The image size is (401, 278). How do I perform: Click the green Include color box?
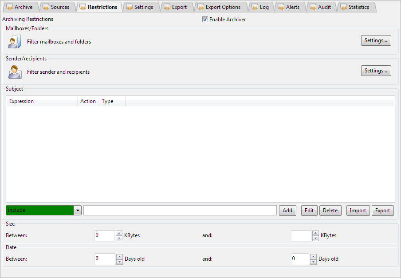[39, 210]
